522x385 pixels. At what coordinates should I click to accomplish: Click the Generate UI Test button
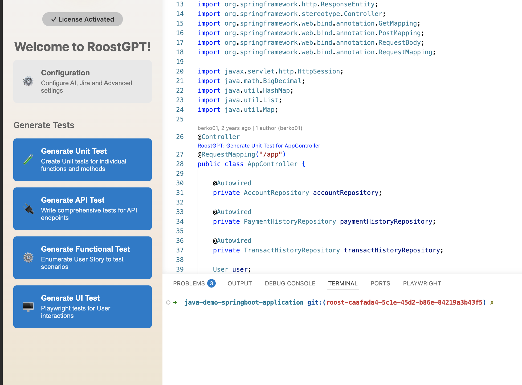(x=82, y=306)
